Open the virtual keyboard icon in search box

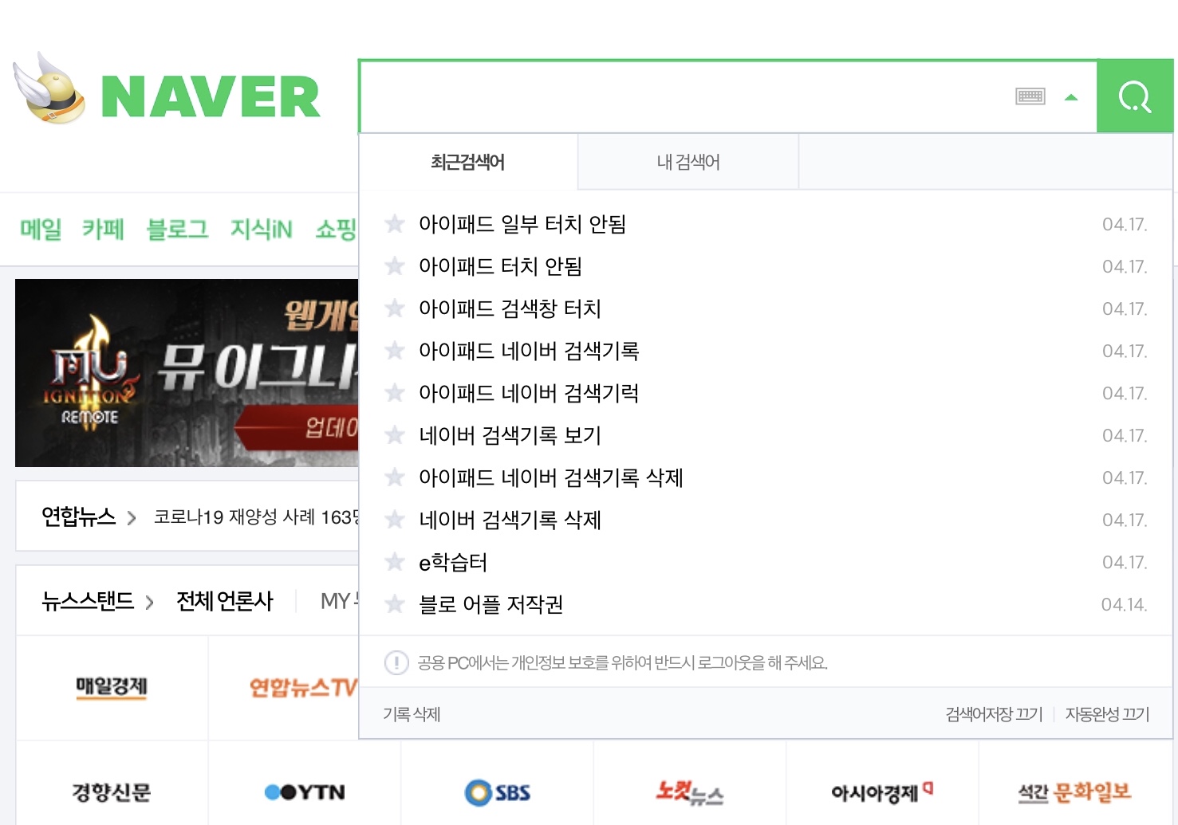point(1030,96)
